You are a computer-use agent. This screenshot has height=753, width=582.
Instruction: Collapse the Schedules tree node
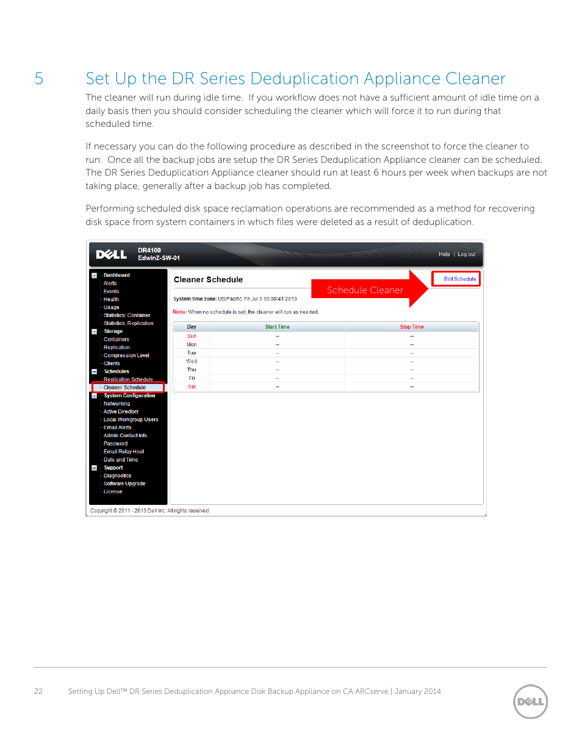[x=94, y=371]
